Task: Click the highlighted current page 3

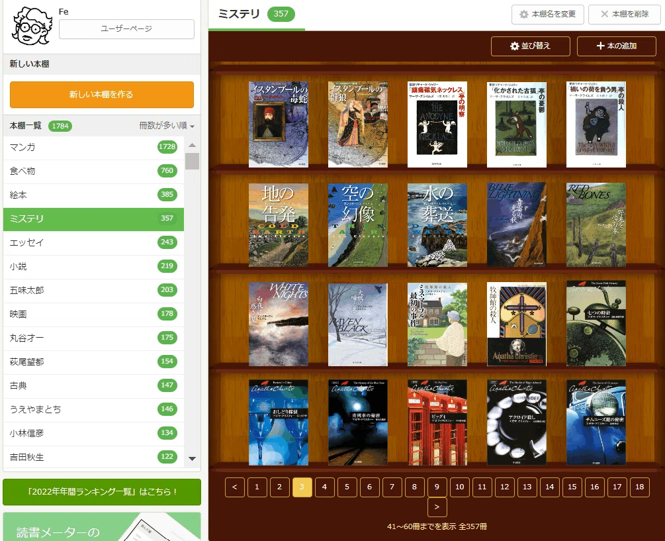Action: pos(302,487)
